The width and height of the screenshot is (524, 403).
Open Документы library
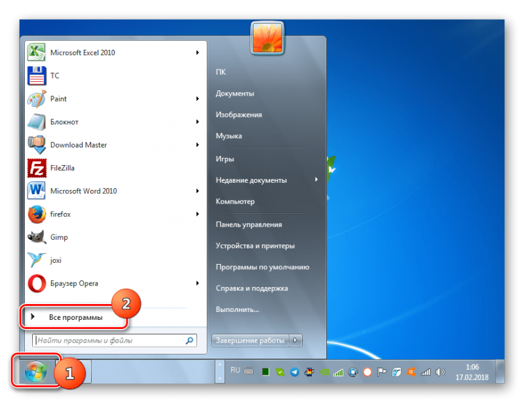click(235, 93)
